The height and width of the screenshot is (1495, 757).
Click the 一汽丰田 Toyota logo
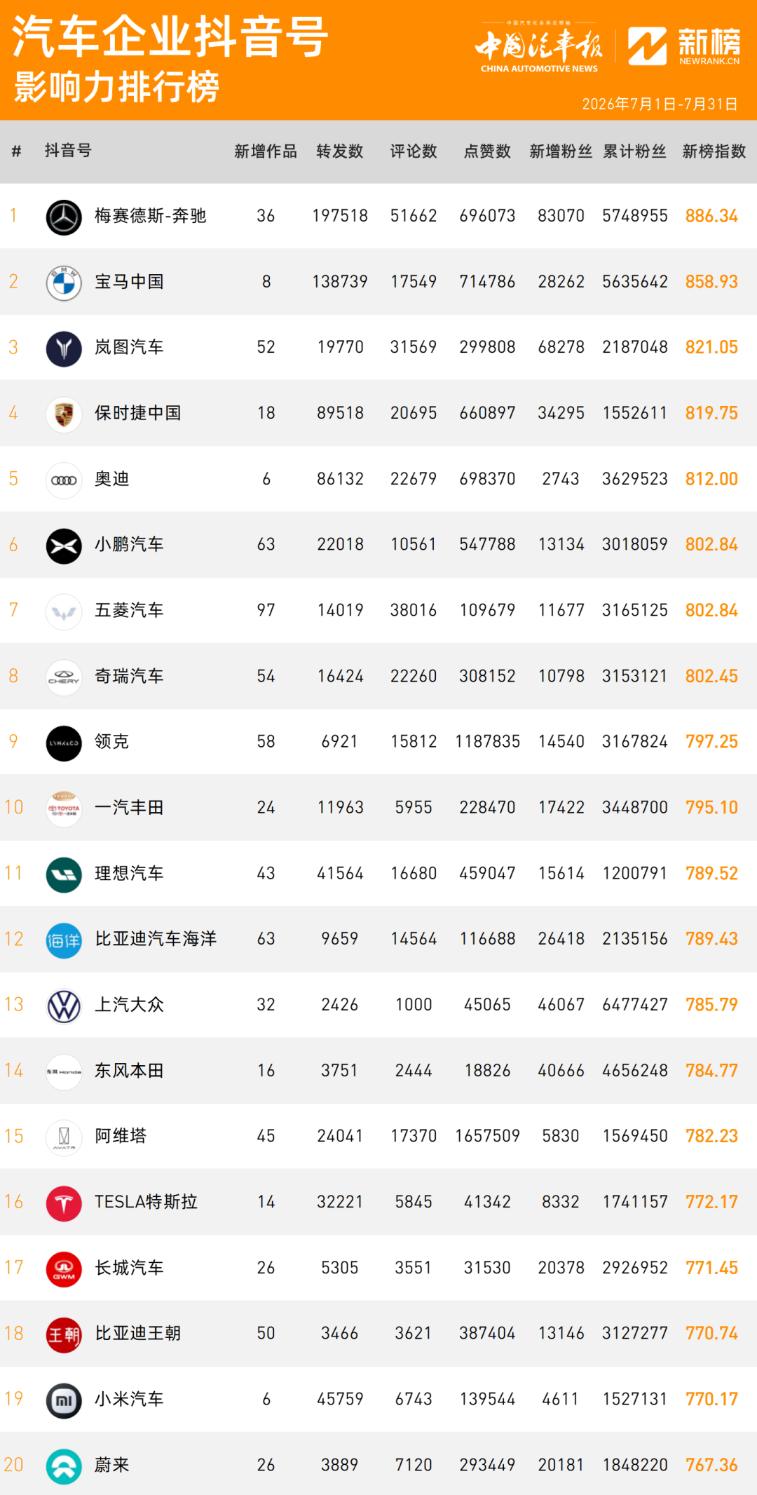click(64, 809)
